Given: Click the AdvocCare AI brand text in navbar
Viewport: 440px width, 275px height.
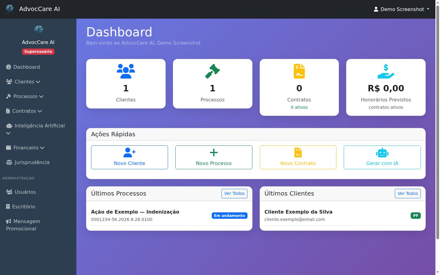Looking at the screenshot, I should tap(39, 9).
